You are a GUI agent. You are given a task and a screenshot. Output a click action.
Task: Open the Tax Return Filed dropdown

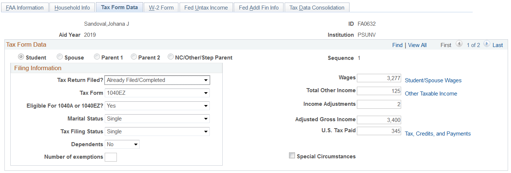(x=157, y=80)
